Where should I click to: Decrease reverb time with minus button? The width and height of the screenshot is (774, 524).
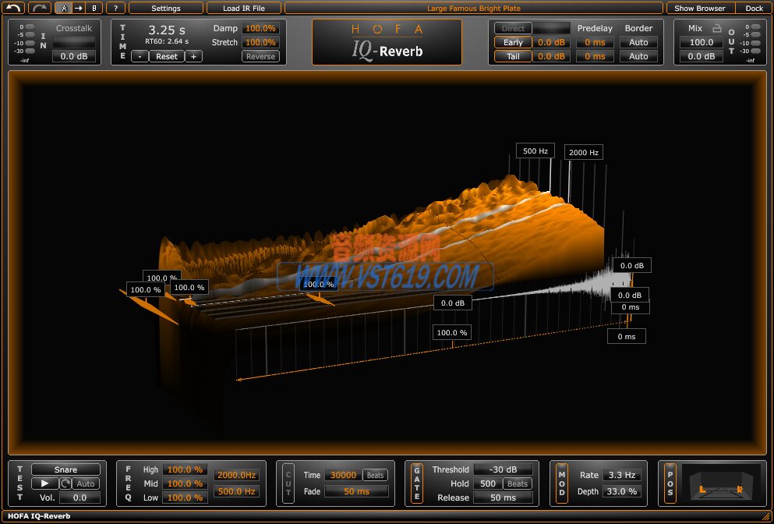click(x=140, y=56)
